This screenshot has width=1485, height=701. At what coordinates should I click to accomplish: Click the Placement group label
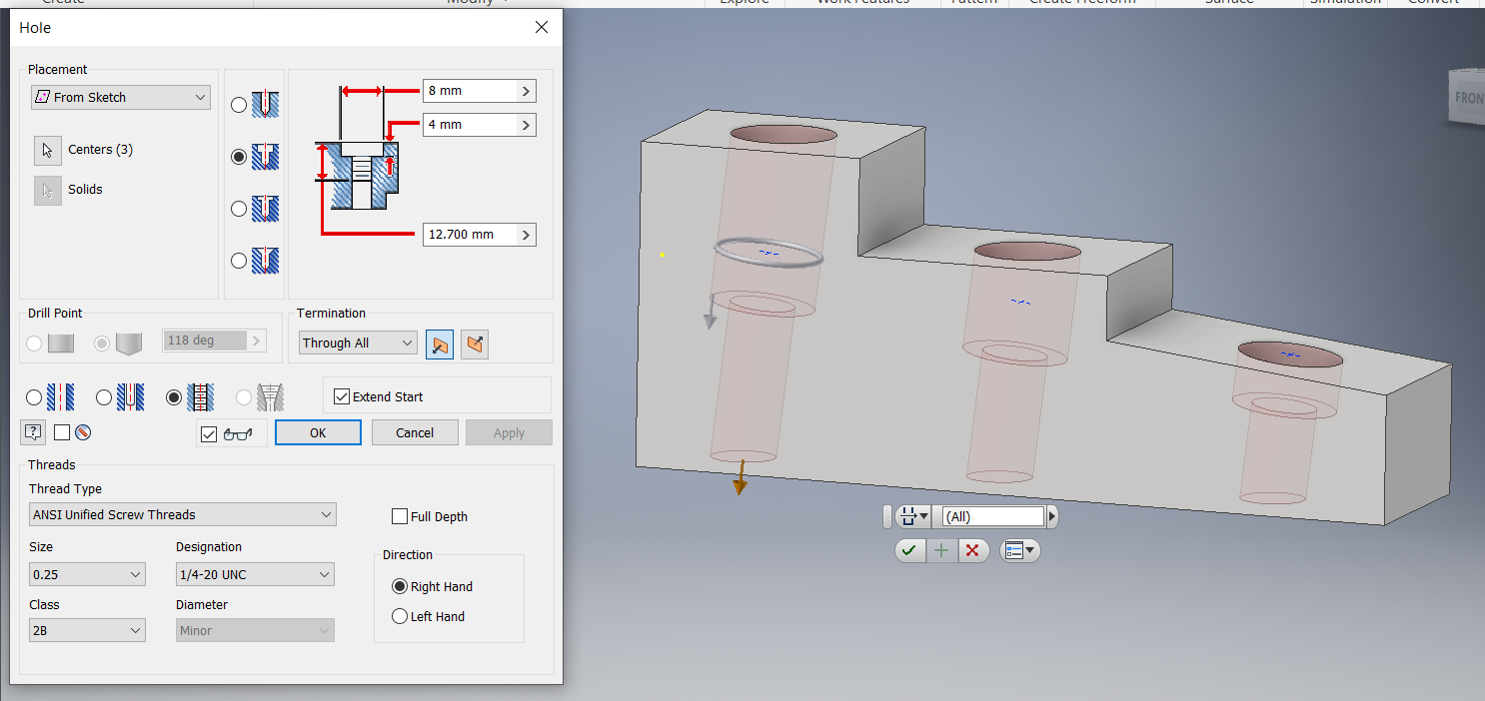click(58, 70)
